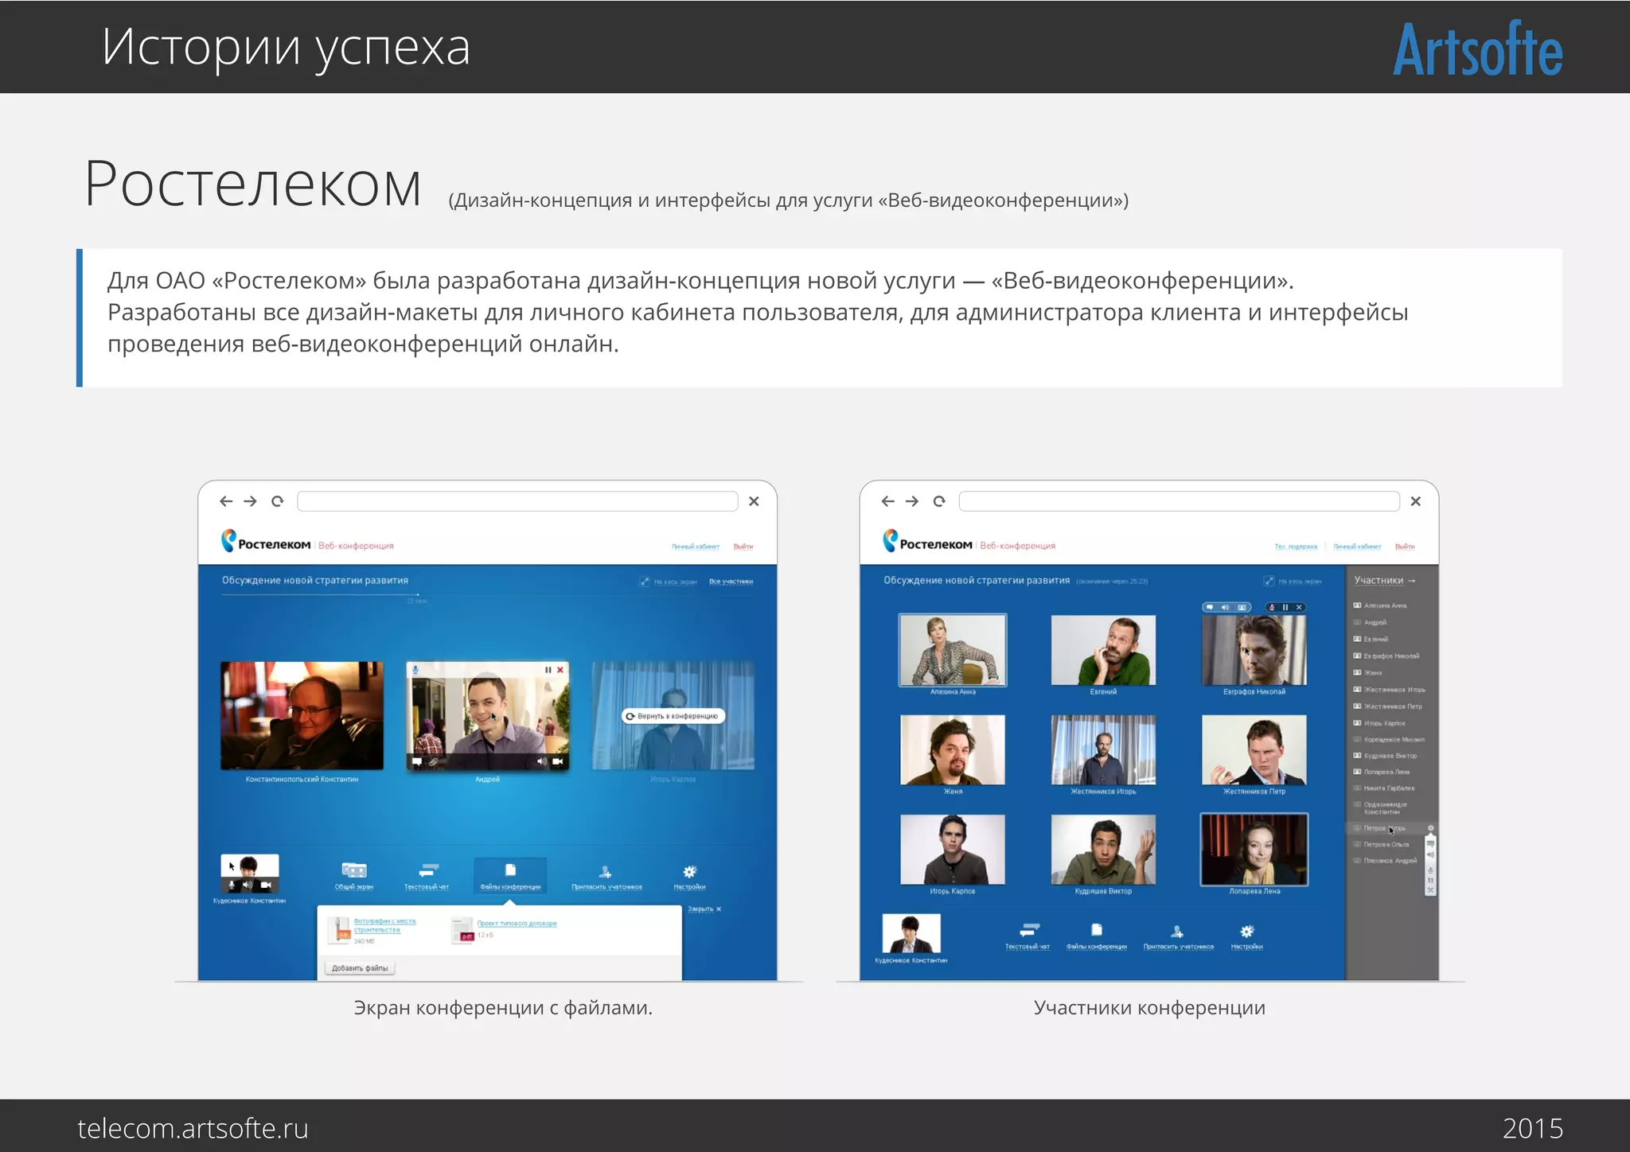Click fullscreen icon На весь экран, left mockup
The image size is (1630, 1152).
(x=644, y=582)
